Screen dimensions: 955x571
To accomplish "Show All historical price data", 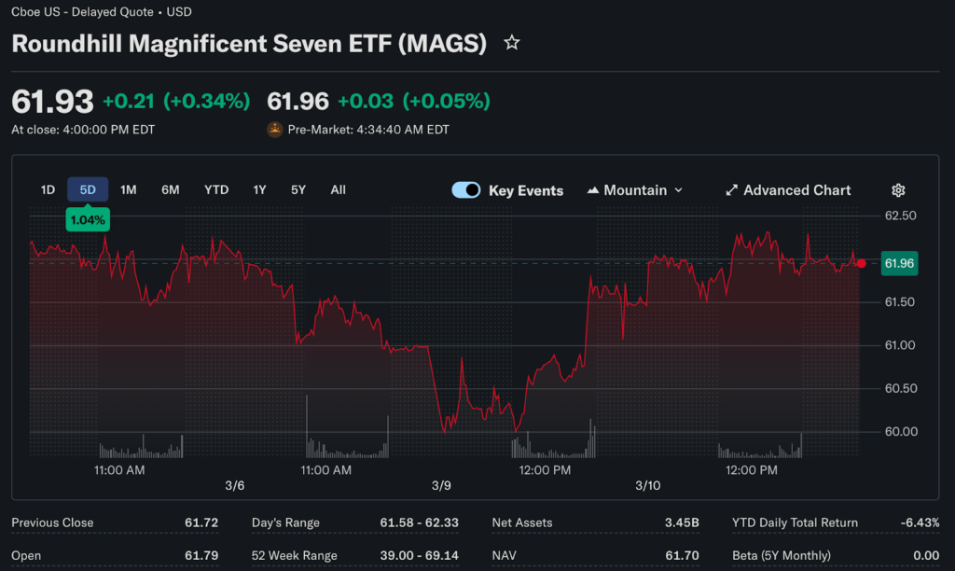I will pos(338,190).
